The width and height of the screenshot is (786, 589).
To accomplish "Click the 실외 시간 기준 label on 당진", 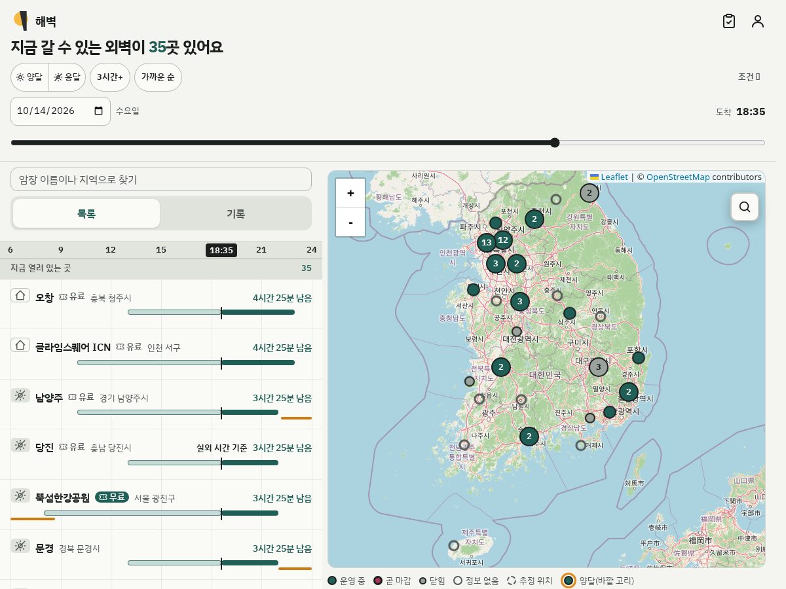I will coord(222,448).
